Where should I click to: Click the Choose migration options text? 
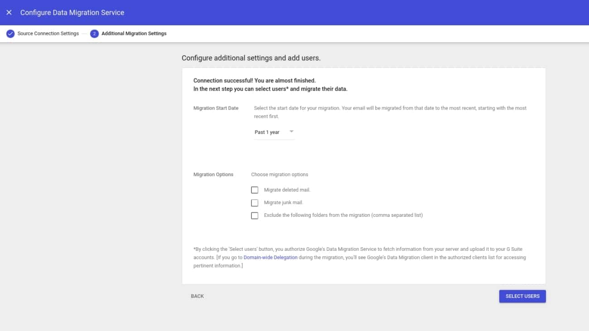pos(280,174)
